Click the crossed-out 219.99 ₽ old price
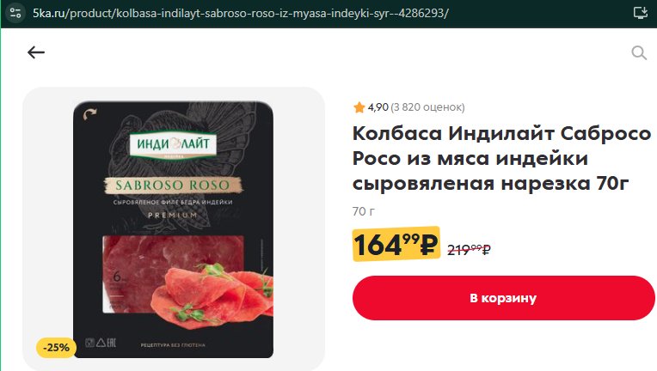 click(469, 249)
